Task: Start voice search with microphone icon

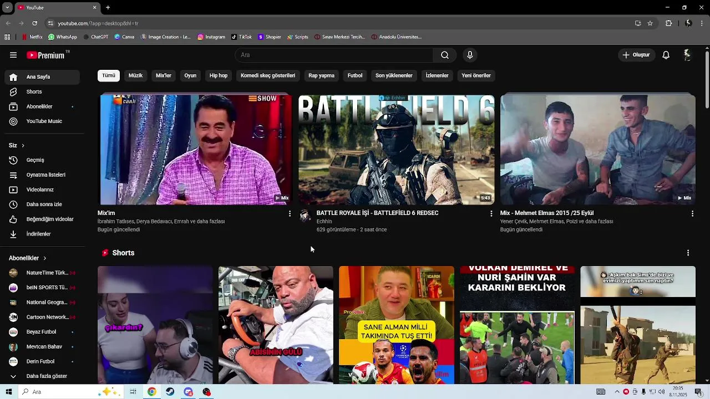Action: [x=470, y=55]
